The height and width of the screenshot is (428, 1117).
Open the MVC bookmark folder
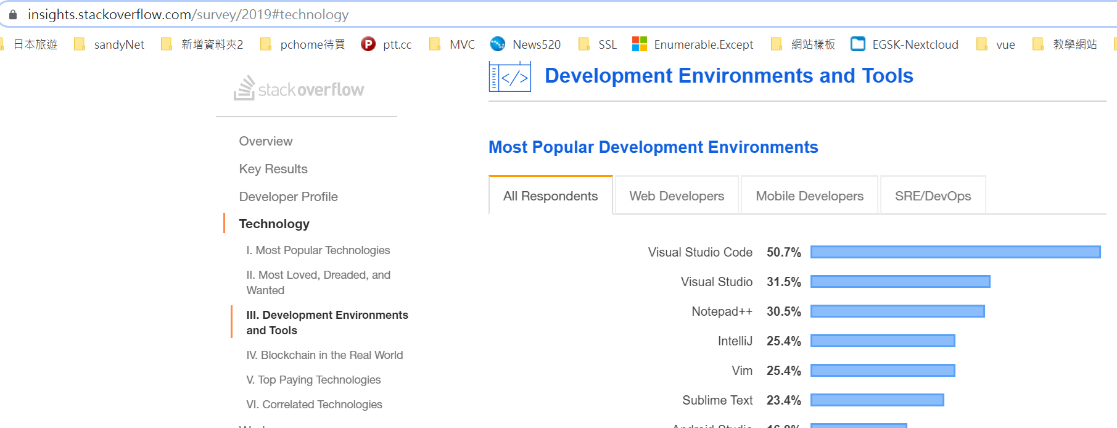click(x=452, y=44)
